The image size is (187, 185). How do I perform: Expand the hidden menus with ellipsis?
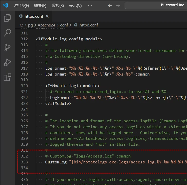coord(90,5)
